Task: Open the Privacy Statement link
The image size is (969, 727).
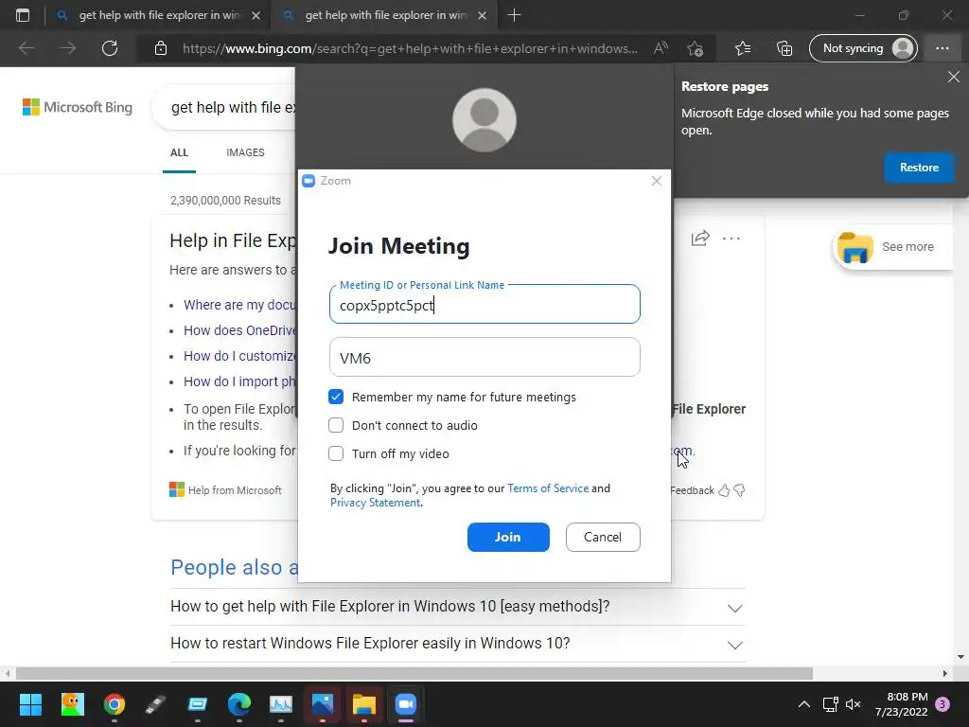Action: 375,503
